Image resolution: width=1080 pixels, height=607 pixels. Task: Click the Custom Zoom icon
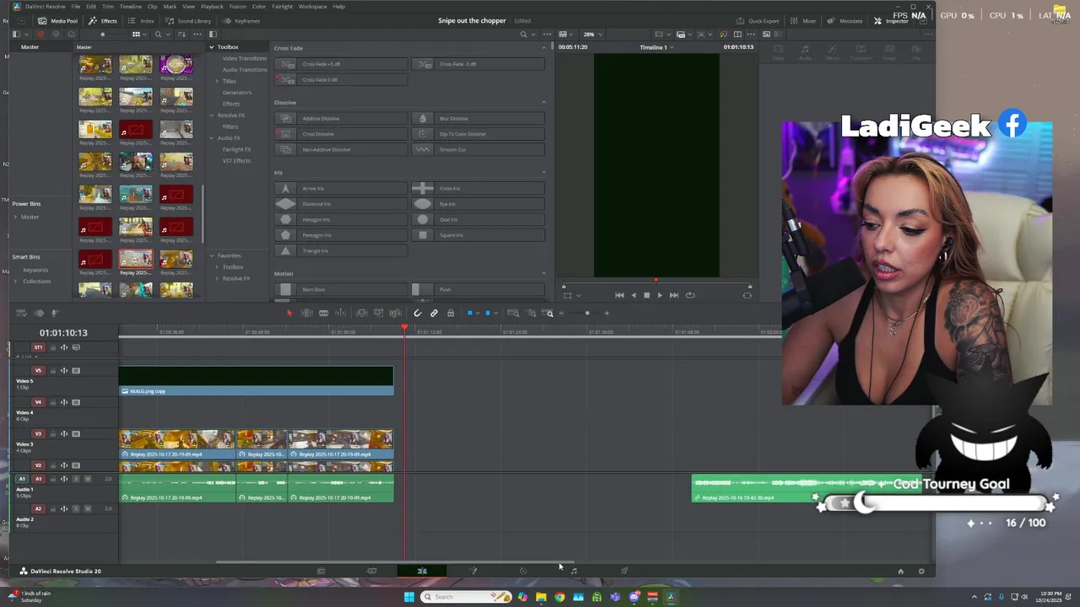click(x=549, y=313)
